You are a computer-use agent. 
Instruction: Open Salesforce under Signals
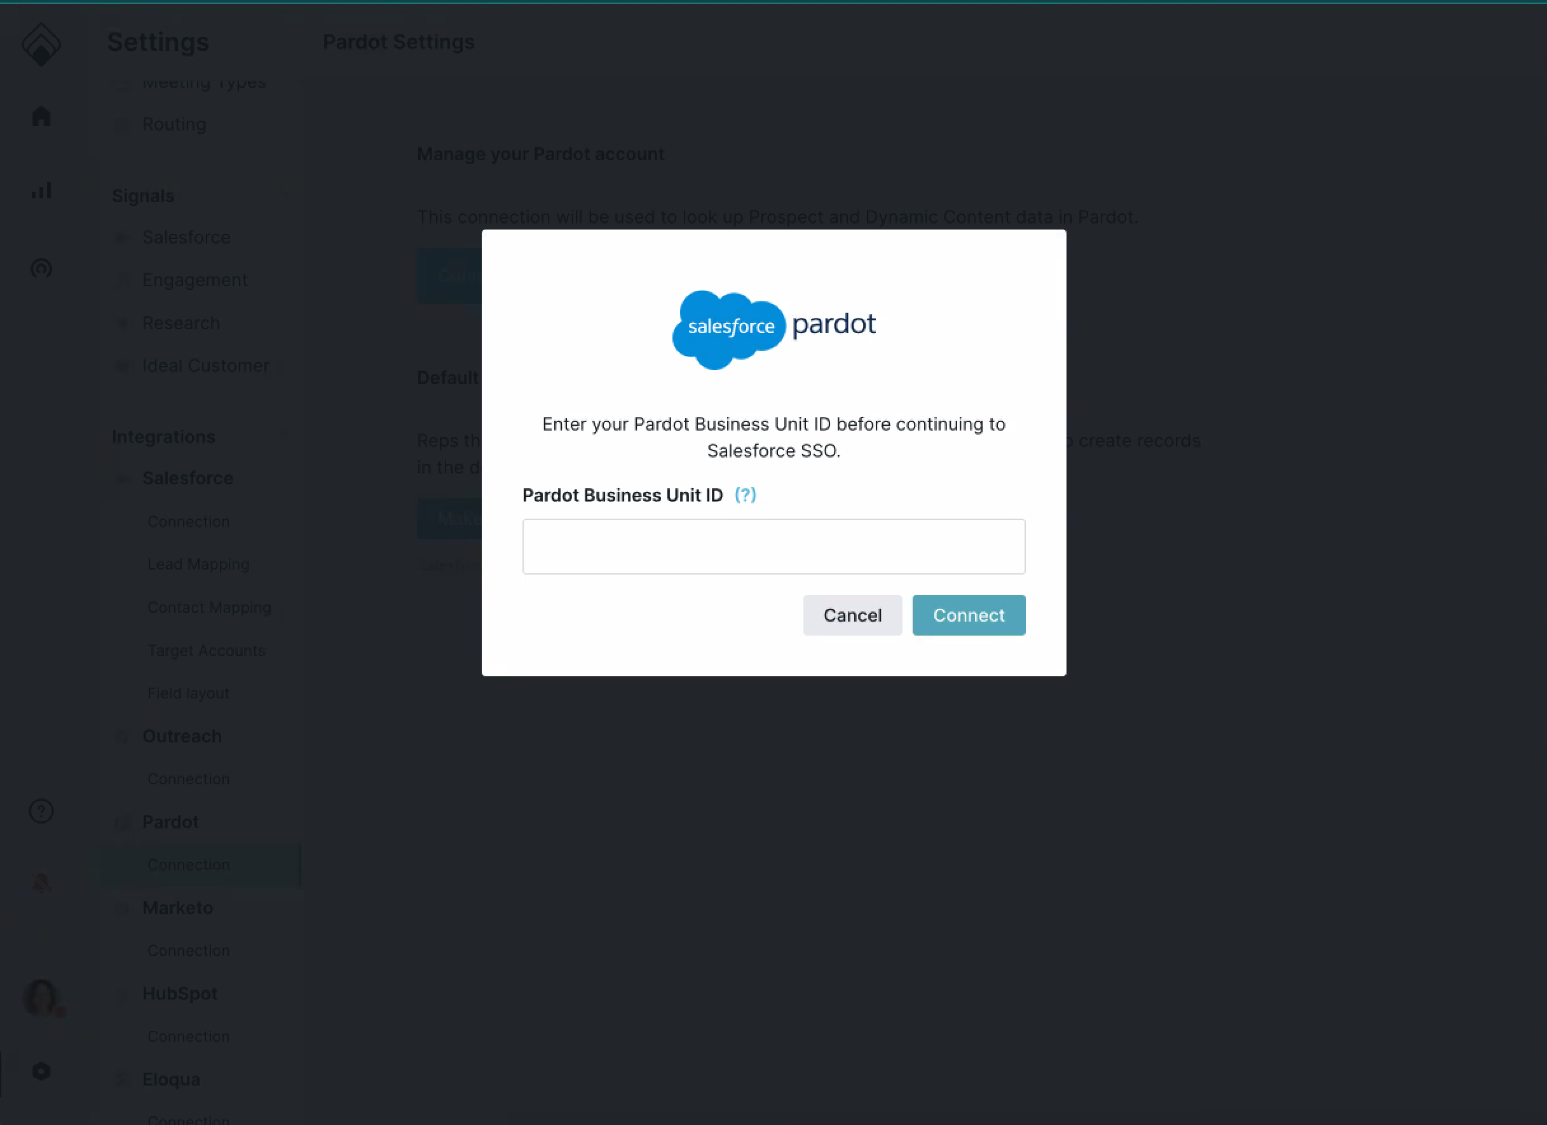click(186, 238)
